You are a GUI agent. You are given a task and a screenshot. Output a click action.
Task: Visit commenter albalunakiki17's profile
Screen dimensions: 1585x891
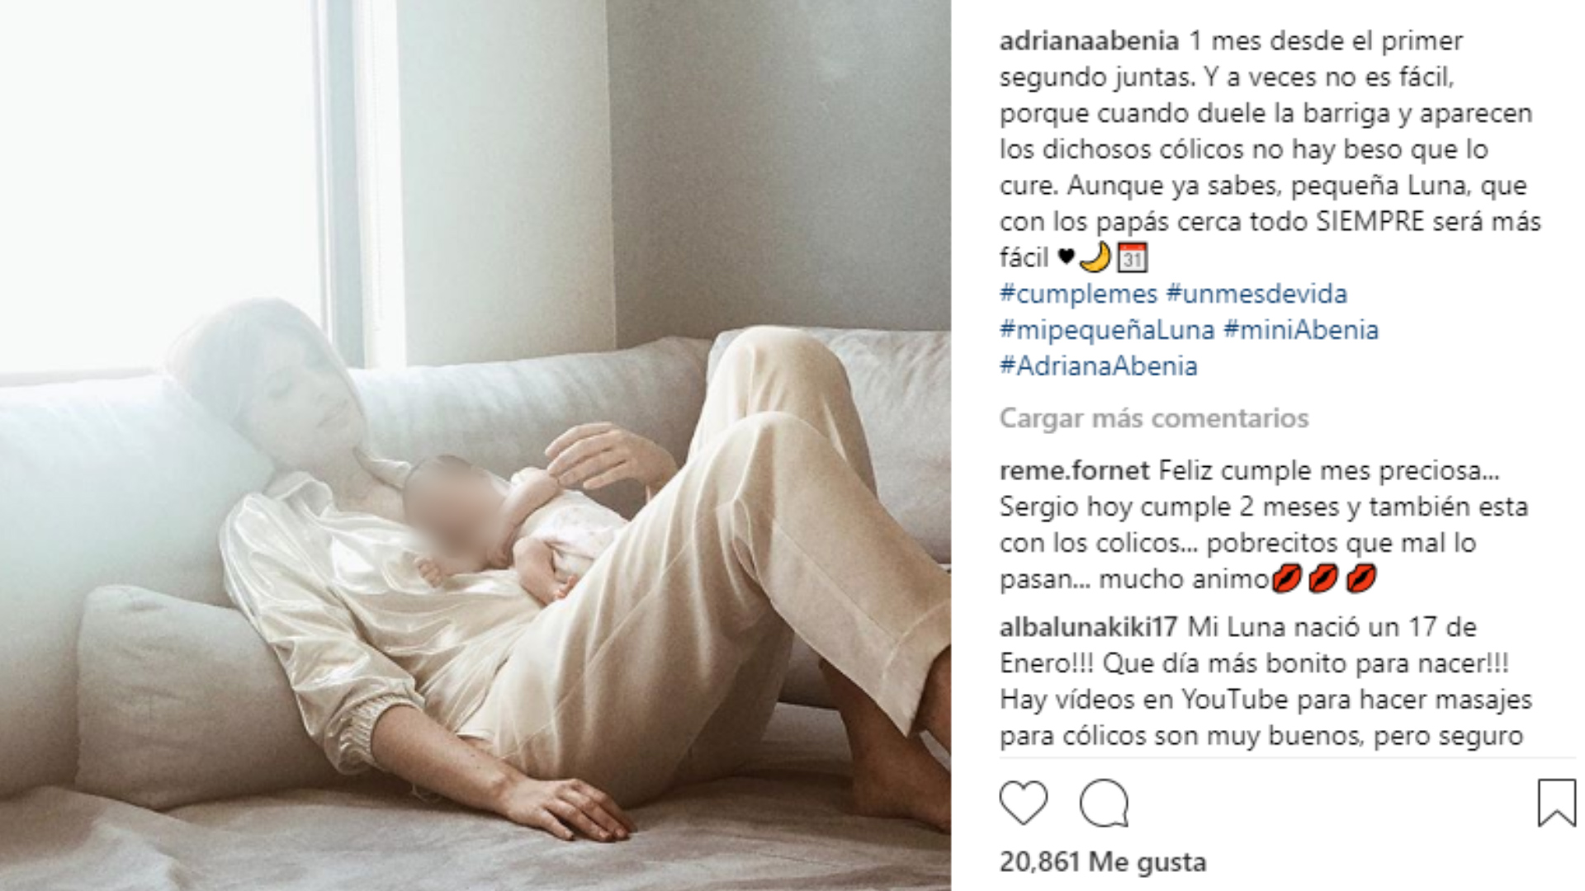pyautogui.click(x=1089, y=628)
